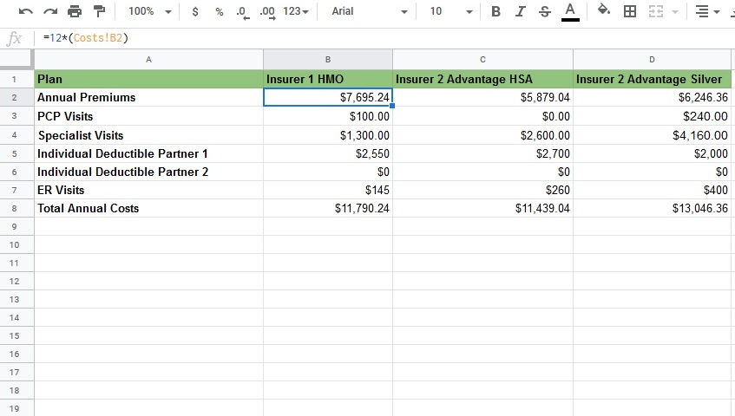Select the $11,790.24 cell
This screenshot has width=735, height=416.
point(328,208)
